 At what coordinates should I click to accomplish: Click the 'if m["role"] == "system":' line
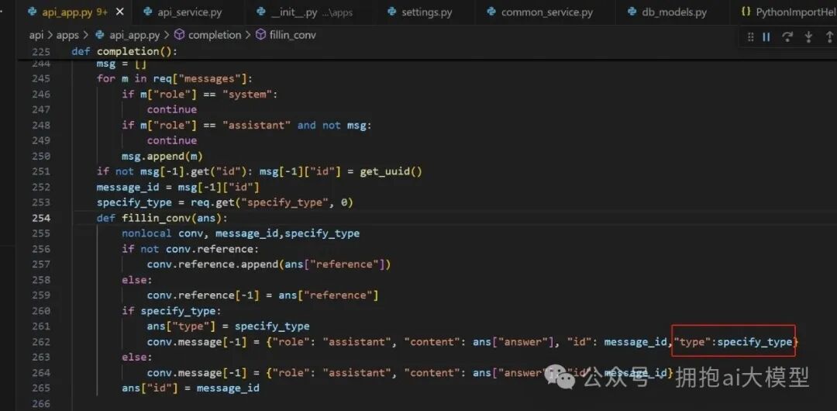coord(200,94)
